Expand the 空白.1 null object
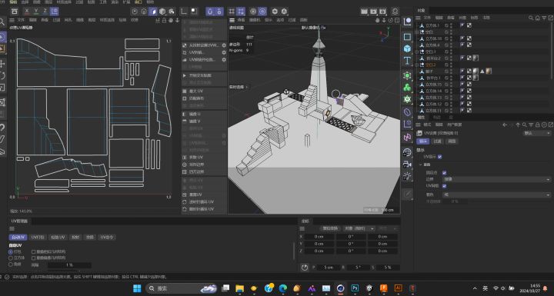This screenshot has height=296, width=554. click(x=416, y=52)
